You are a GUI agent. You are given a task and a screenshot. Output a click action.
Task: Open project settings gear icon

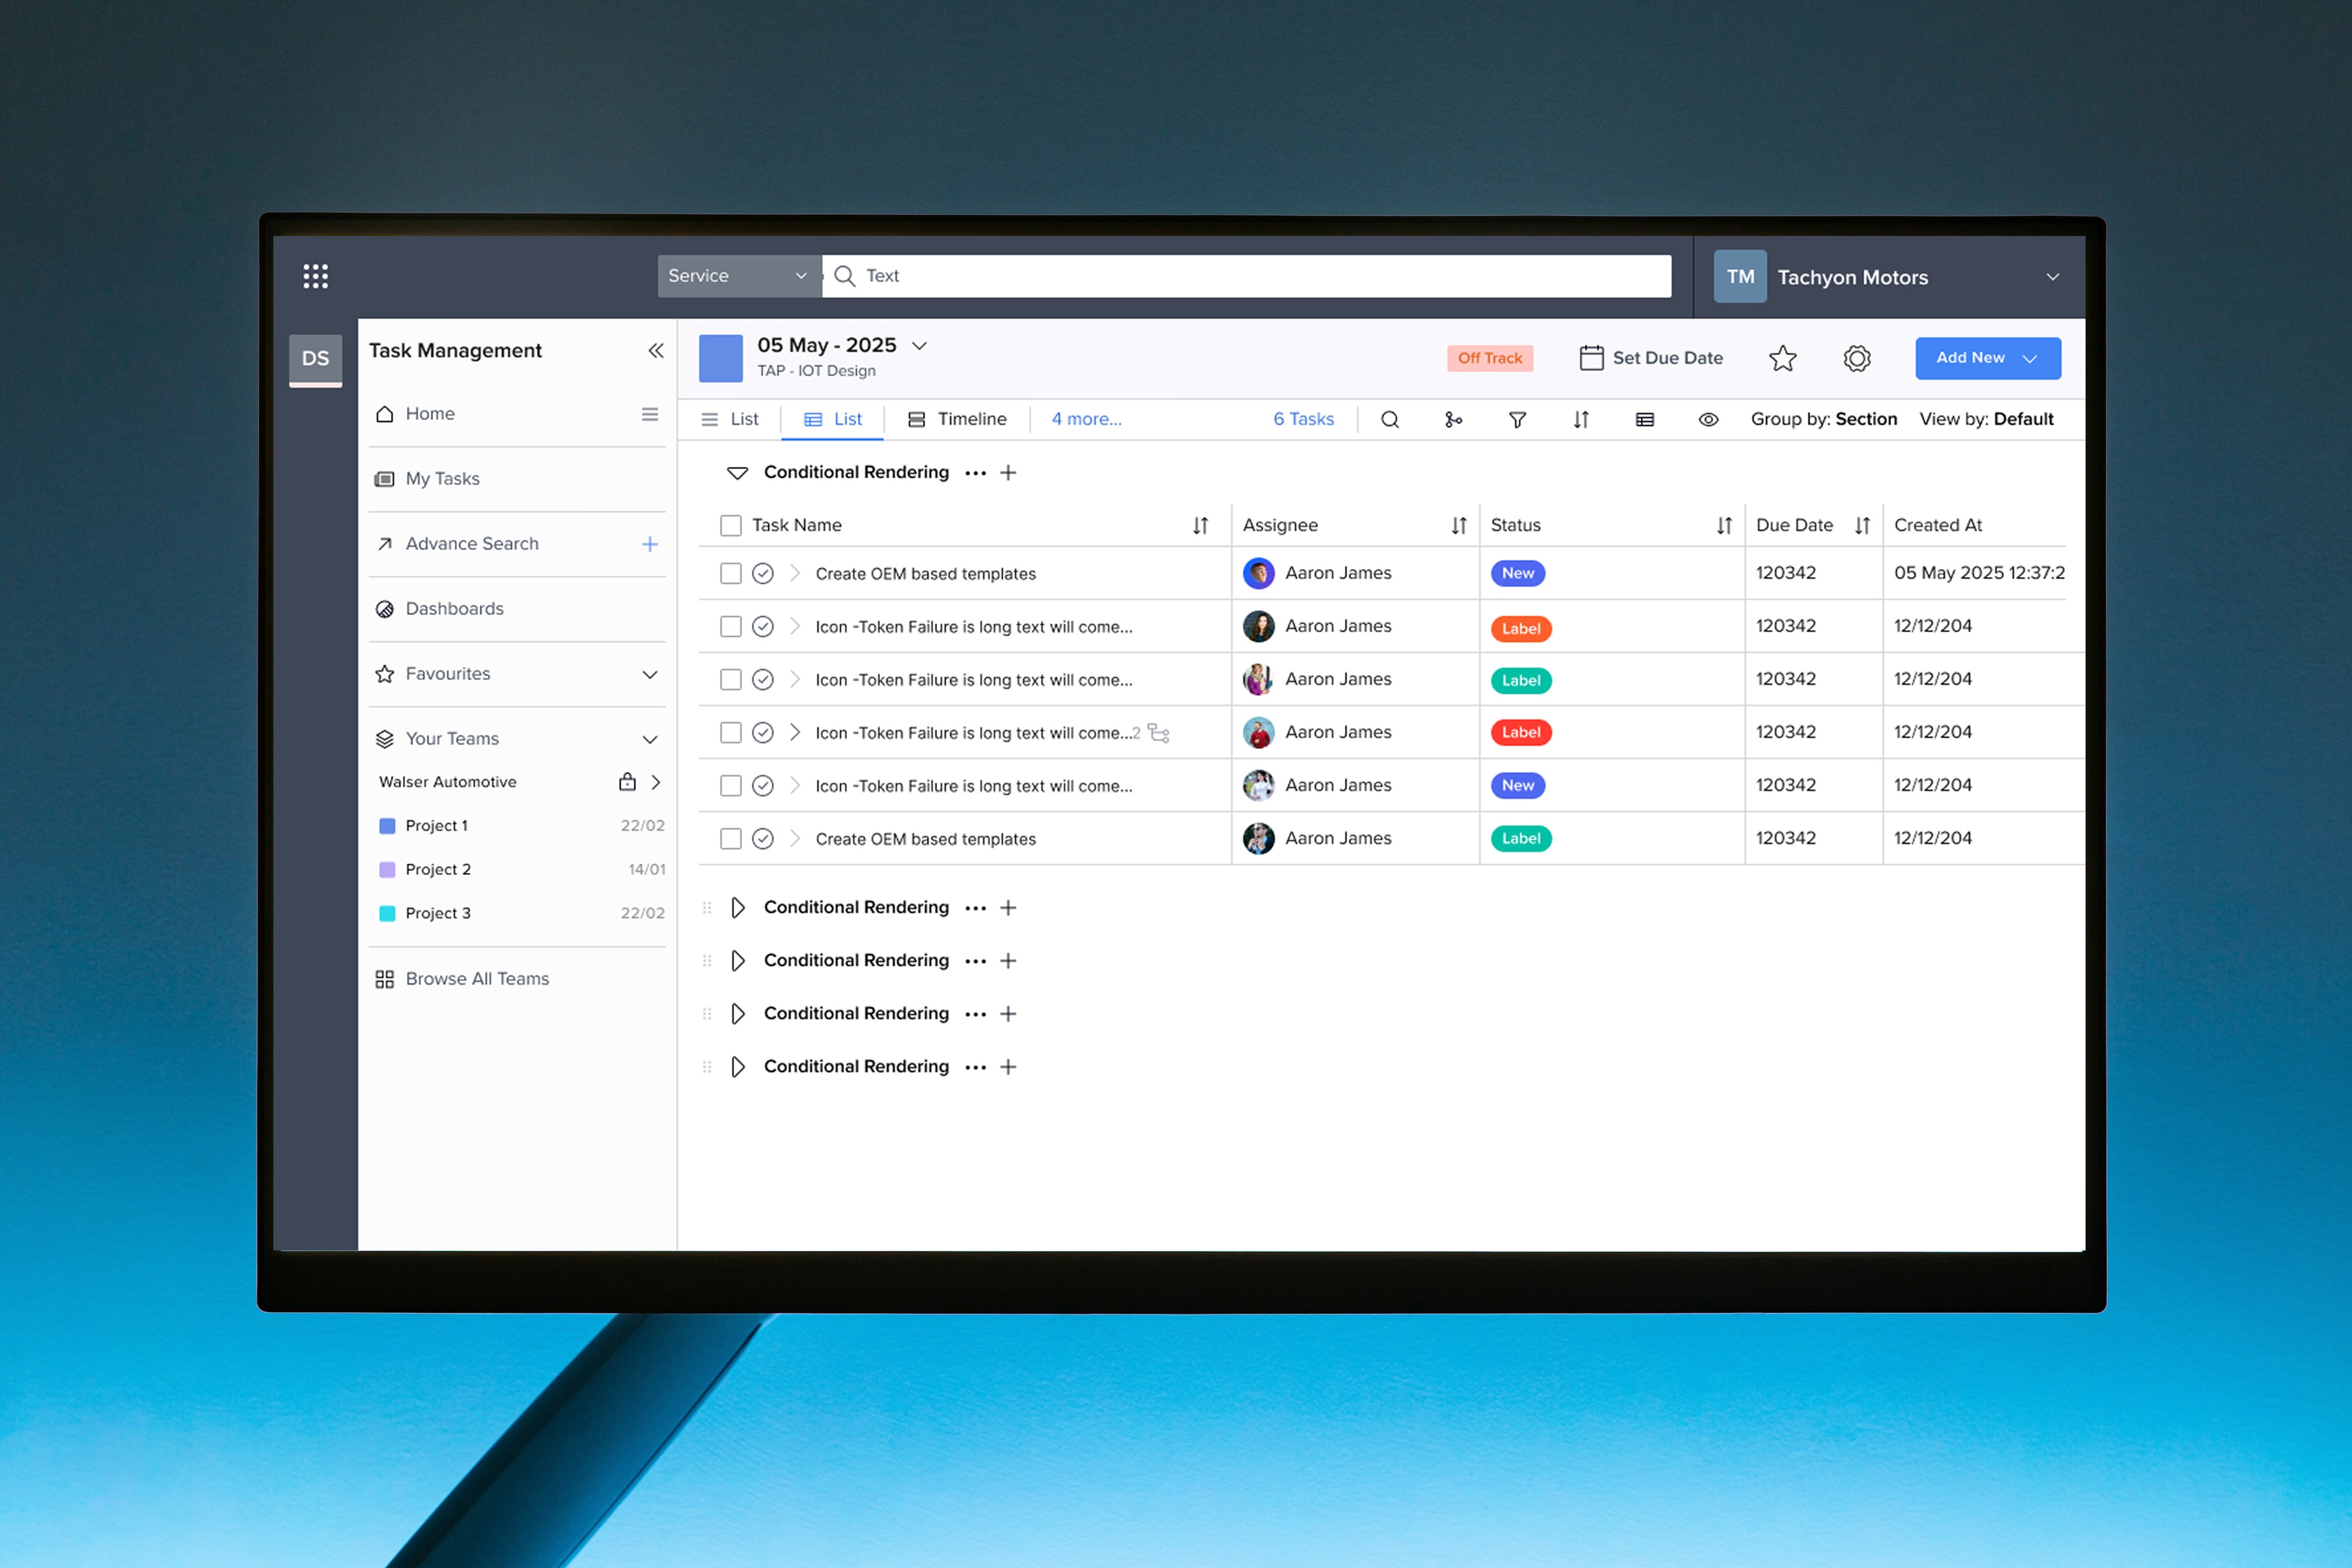(1856, 358)
